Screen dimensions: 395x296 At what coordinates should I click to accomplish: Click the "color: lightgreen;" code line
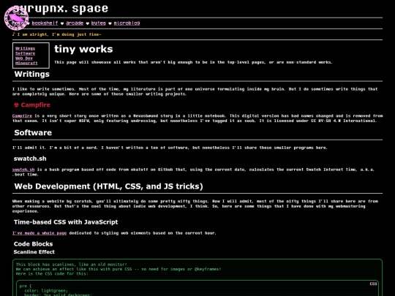[46, 290]
